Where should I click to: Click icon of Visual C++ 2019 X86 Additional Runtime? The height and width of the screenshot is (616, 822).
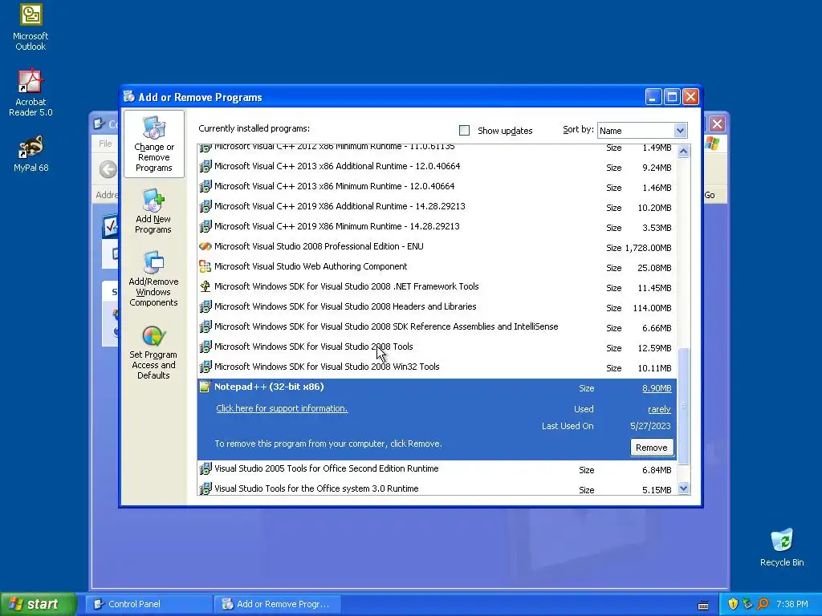[205, 206]
